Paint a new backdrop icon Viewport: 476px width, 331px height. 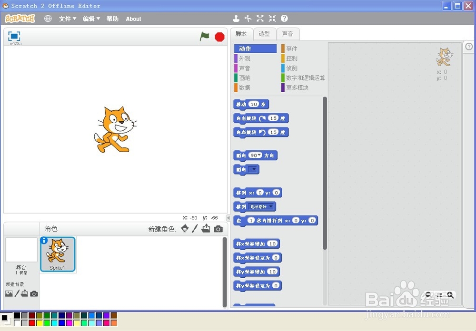[x=17, y=293]
